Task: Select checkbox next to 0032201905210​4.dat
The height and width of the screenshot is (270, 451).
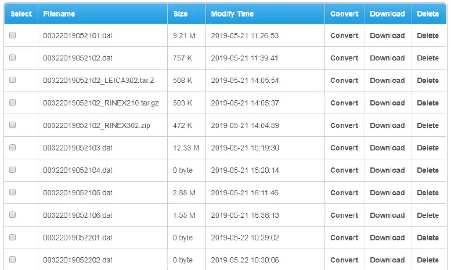Action: [12, 169]
